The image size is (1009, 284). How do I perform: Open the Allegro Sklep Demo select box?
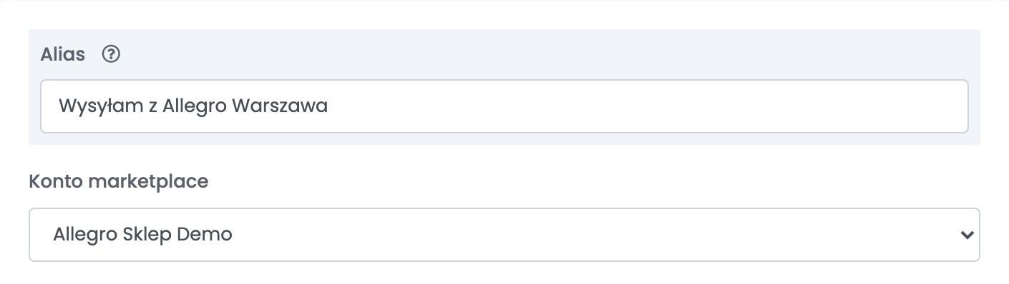pos(504,235)
